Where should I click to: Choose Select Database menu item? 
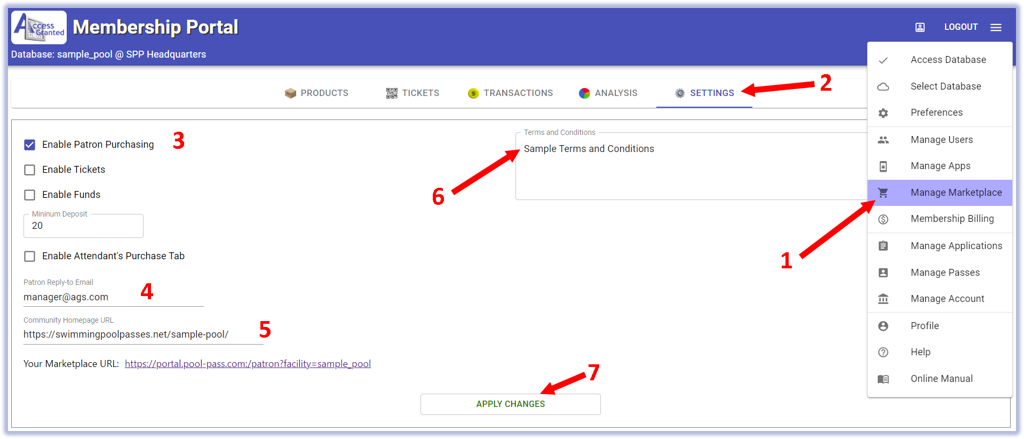click(940, 86)
